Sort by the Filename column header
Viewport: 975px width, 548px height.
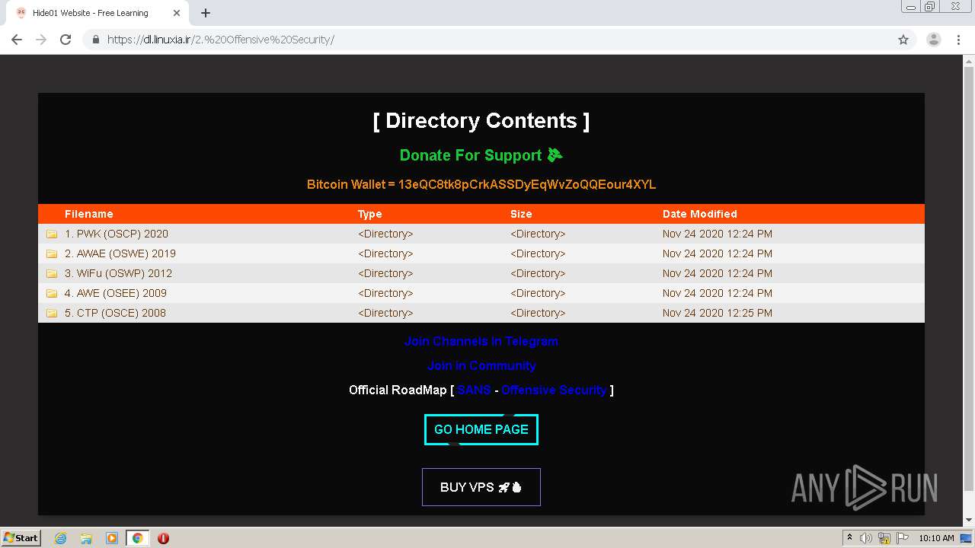pyautogui.click(x=89, y=214)
